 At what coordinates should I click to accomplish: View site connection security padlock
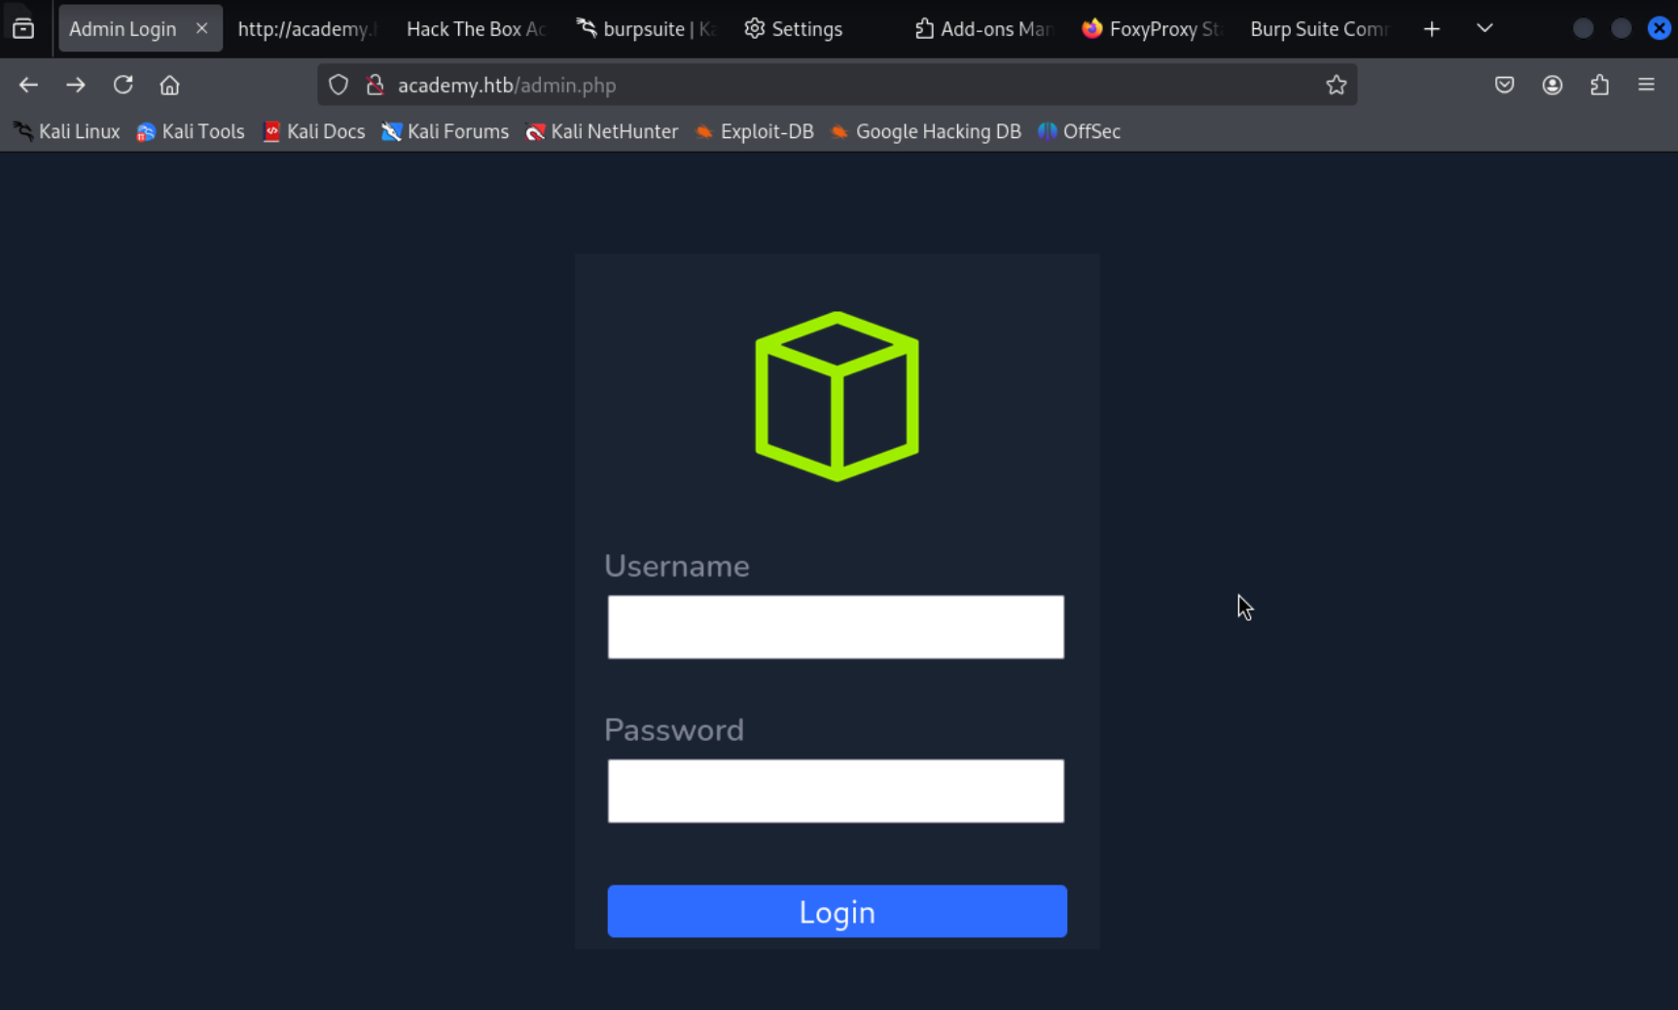375,86
